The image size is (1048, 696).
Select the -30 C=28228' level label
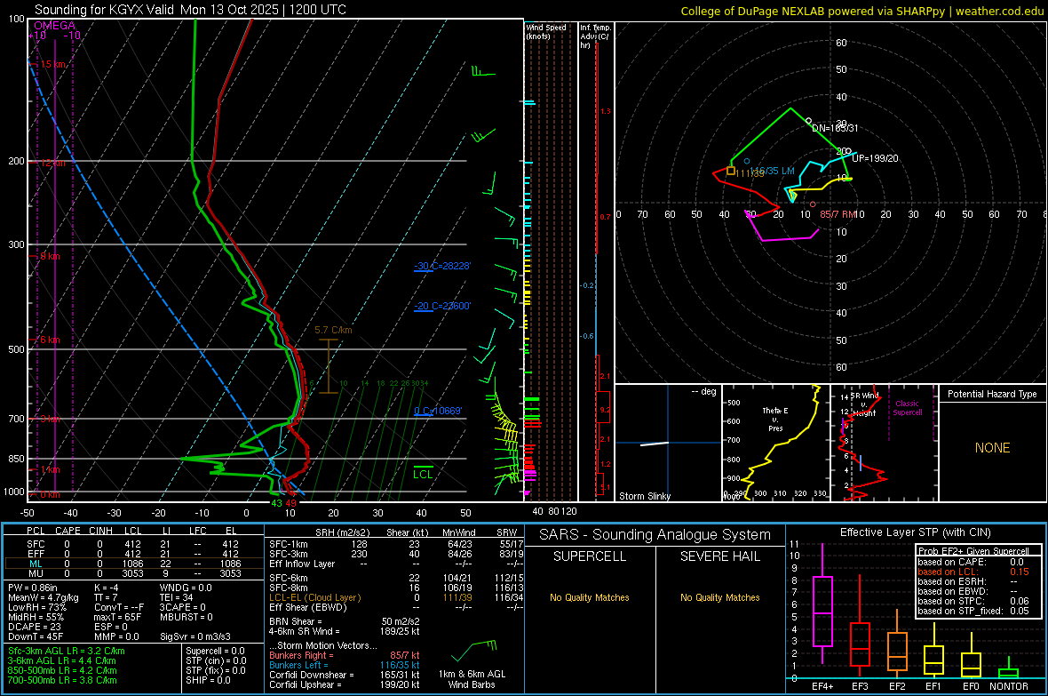tap(442, 266)
